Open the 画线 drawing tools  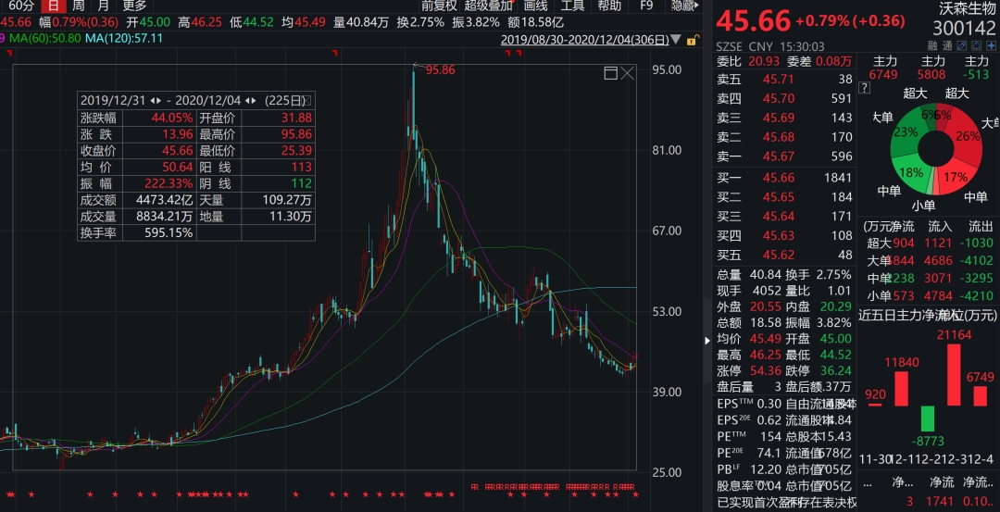(x=535, y=6)
